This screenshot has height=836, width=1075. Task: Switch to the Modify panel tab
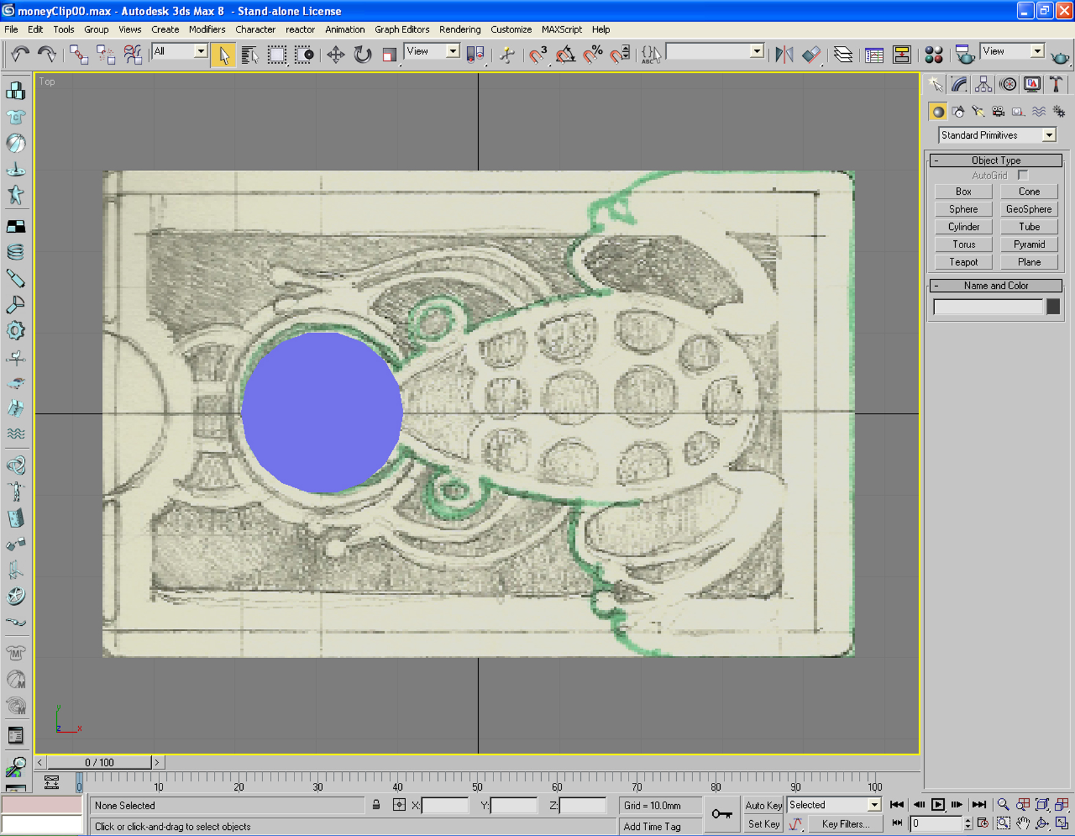pos(959,84)
